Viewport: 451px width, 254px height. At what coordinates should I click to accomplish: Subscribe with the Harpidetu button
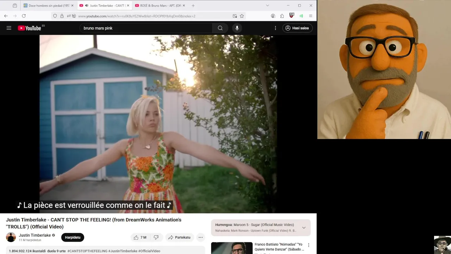coord(73,237)
